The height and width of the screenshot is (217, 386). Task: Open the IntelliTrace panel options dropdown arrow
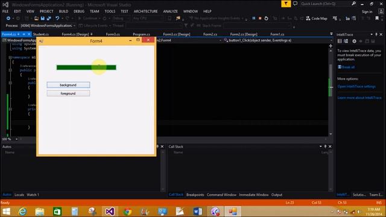pyautogui.click(x=372, y=34)
